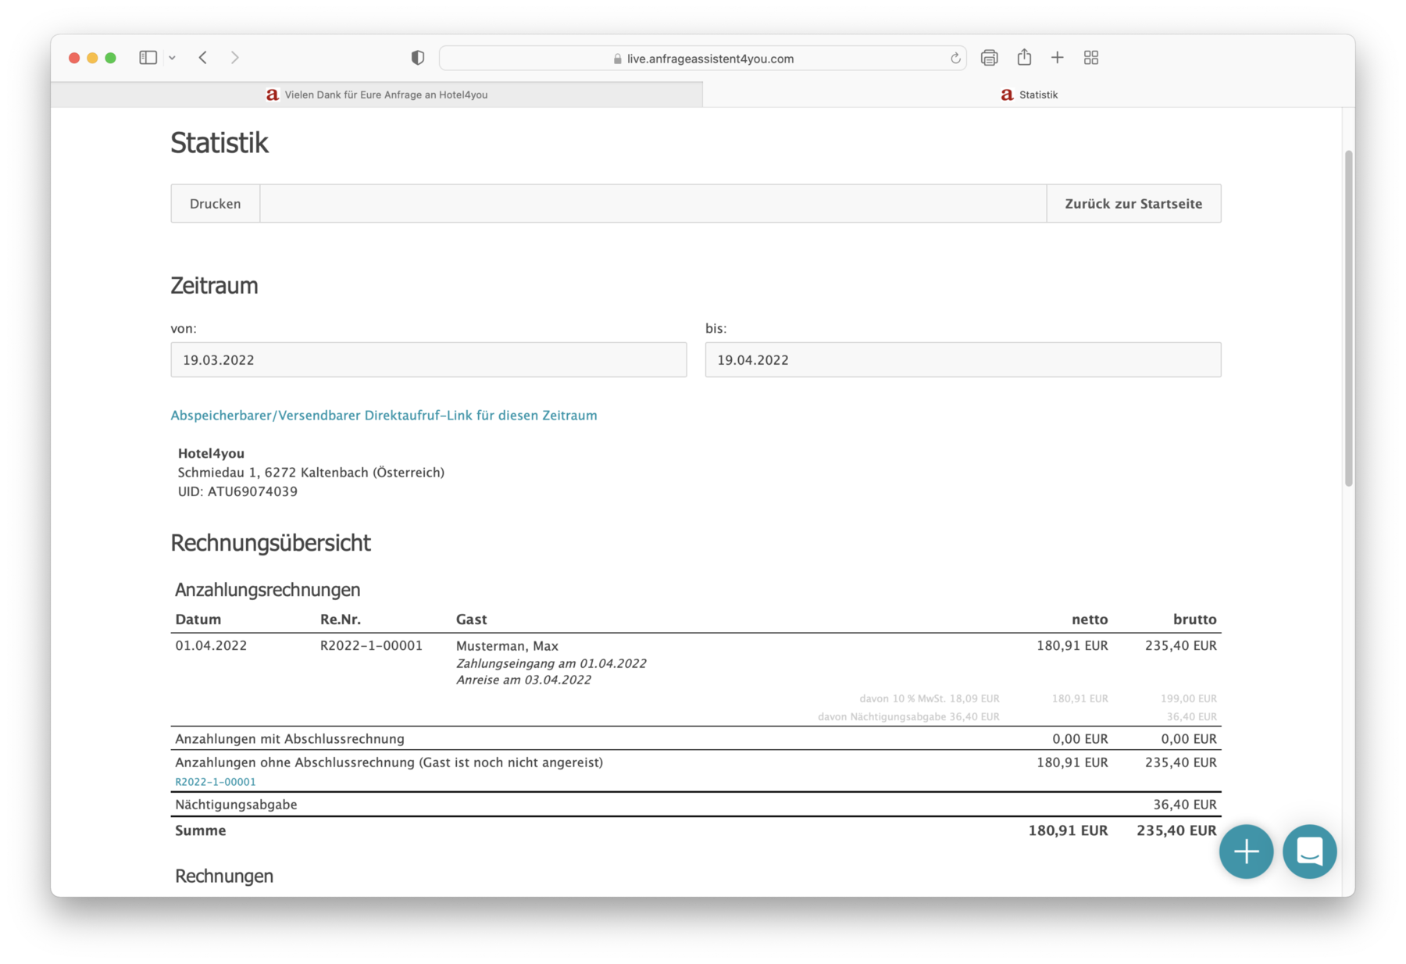Click the Rechnungen section heading
This screenshot has height=964, width=1406.
tap(224, 877)
